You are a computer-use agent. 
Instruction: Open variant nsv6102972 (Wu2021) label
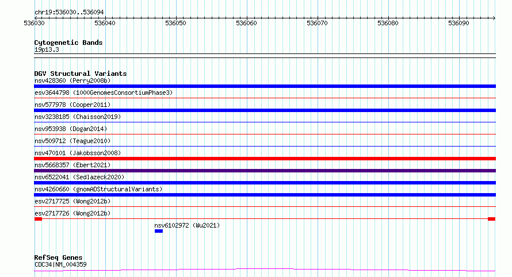click(187, 225)
